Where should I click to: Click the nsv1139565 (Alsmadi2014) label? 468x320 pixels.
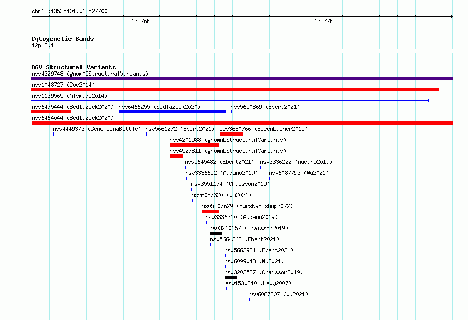[69, 96]
